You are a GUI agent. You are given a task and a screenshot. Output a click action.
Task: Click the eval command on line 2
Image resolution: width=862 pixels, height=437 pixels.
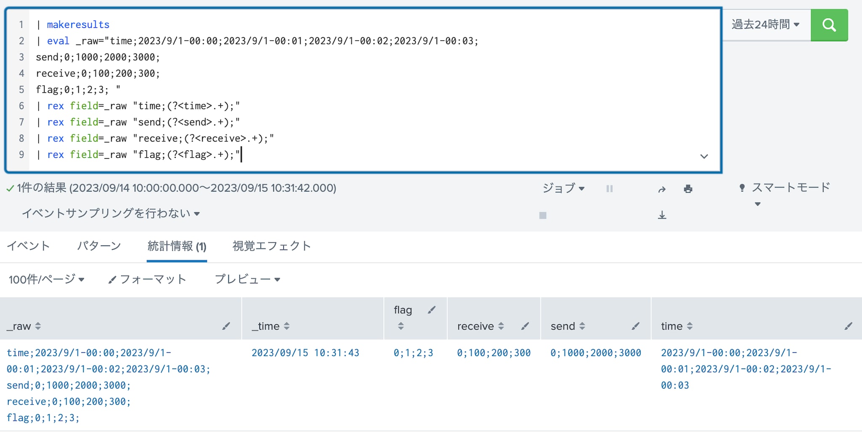(58, 41)
